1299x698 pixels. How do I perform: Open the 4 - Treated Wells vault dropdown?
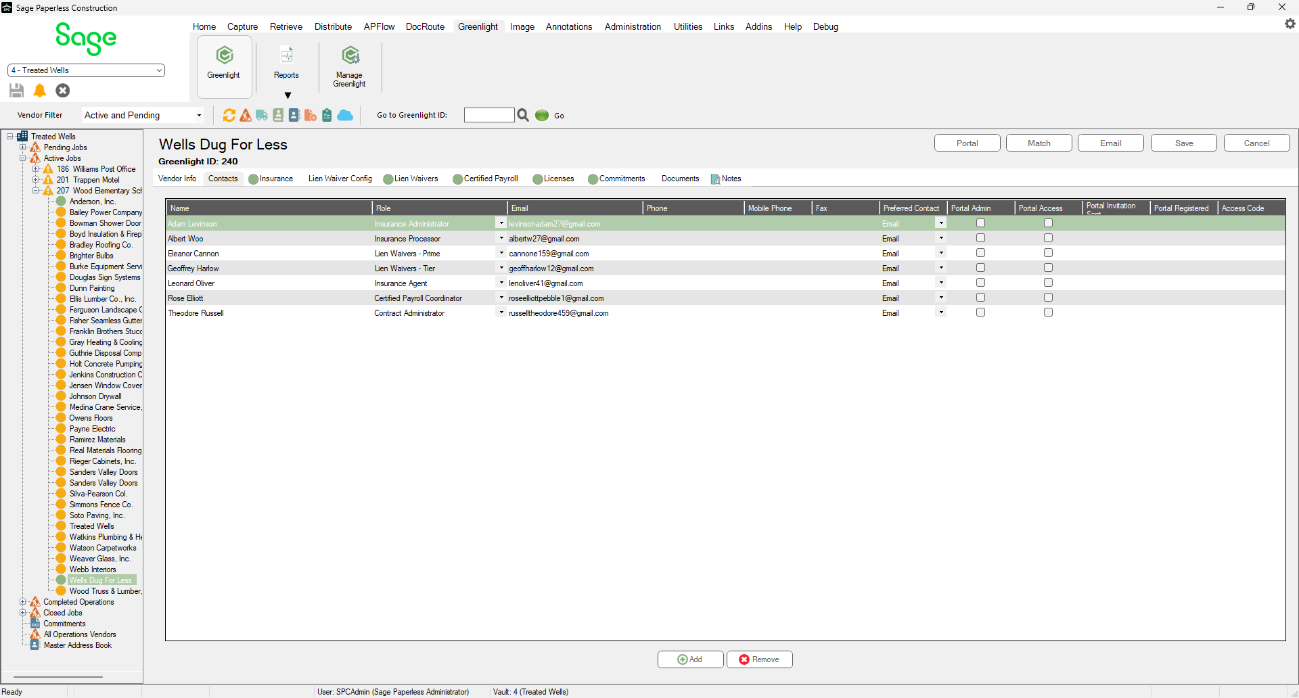pyautogui.click(x=86, y=70)
